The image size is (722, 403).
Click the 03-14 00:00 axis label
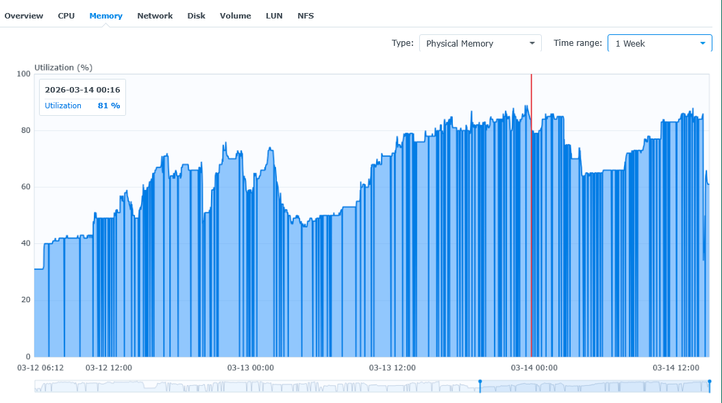tap(534, 367)
